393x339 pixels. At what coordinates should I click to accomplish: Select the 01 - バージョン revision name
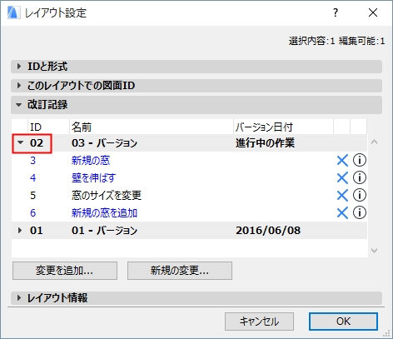coord(104,231)
